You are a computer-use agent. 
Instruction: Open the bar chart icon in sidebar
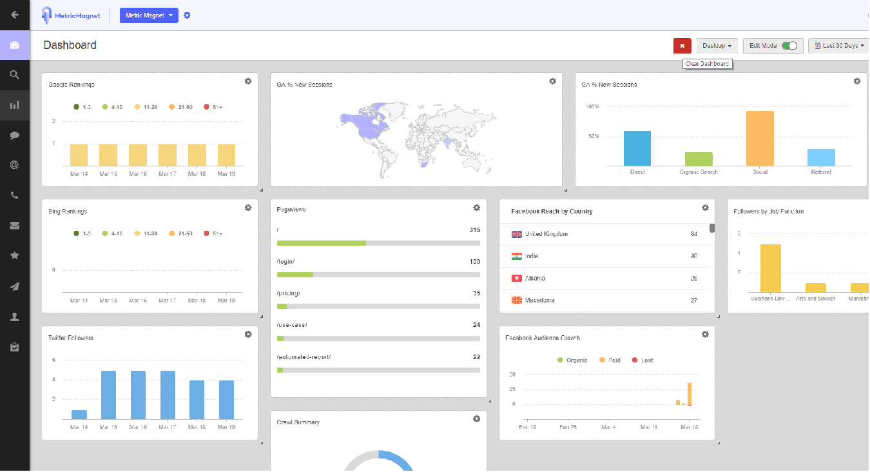[15, 105]
